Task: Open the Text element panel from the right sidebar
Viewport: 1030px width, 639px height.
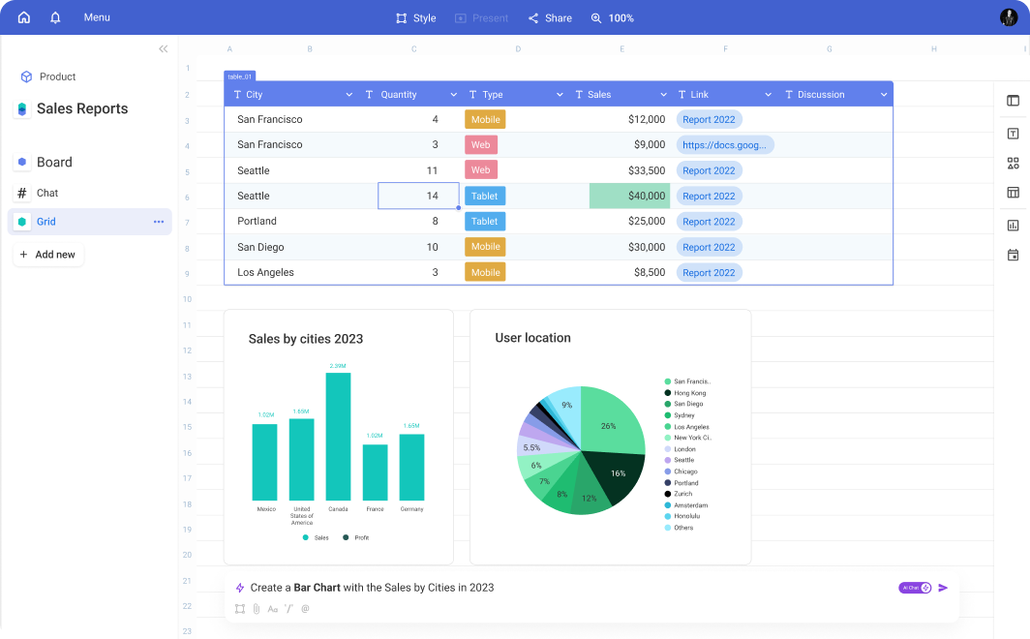Action: (x=1013, y=133)
